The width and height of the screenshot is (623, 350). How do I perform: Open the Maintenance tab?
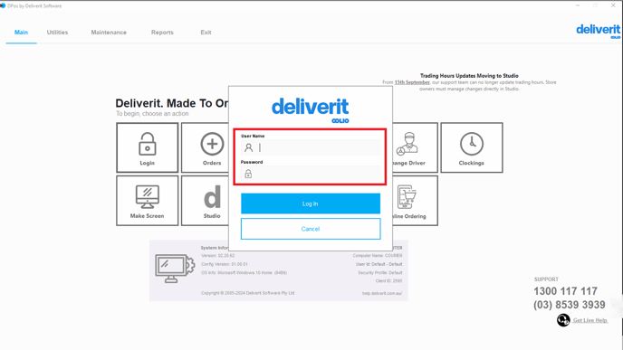[x=109, y=33]
